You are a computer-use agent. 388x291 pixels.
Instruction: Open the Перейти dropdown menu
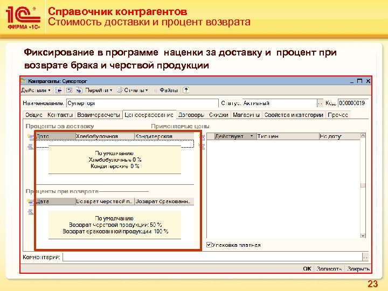99,91
